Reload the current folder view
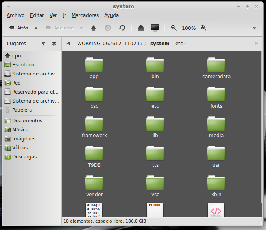Image resolution: width=266 pixels, height=230 pixels. pyautogui.click(x=122, y=28)
